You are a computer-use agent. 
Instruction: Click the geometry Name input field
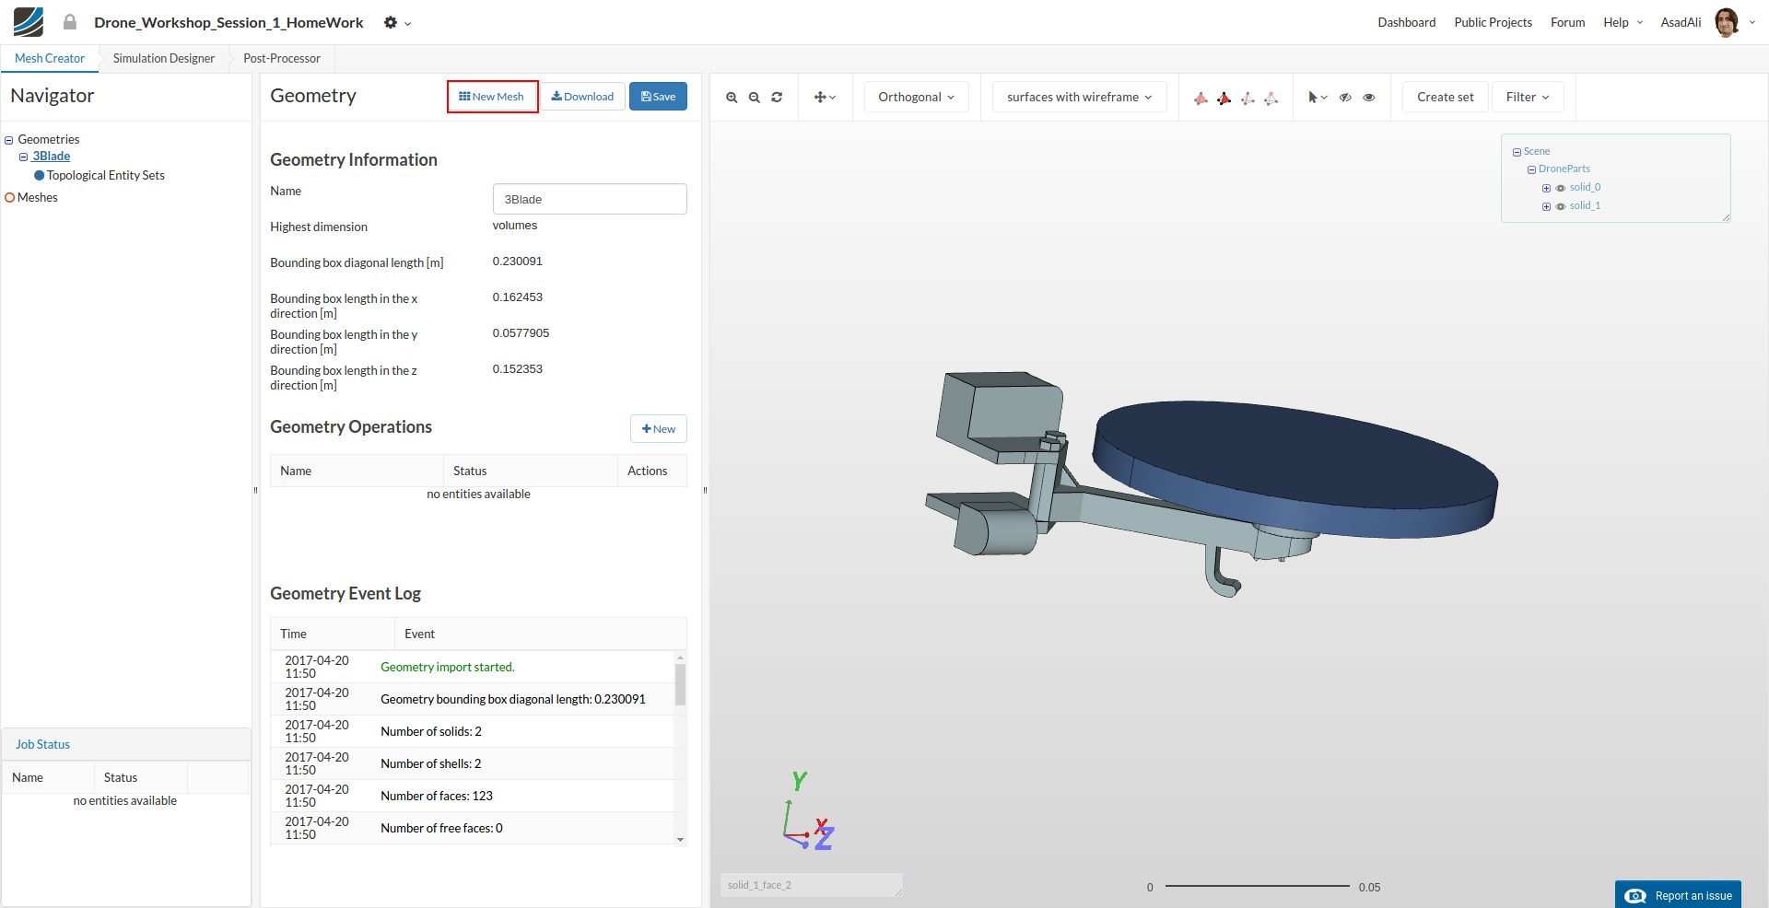coord(590,199)
